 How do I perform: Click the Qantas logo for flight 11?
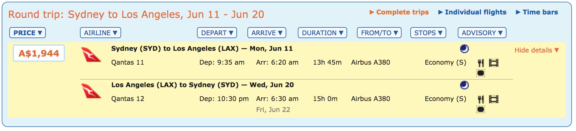coord(91,55)
